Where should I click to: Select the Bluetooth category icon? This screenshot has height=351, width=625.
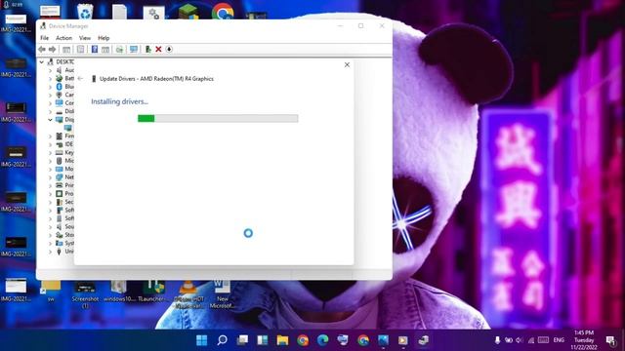pos(59,87)
